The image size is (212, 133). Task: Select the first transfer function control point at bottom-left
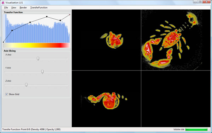coord(4,42)
